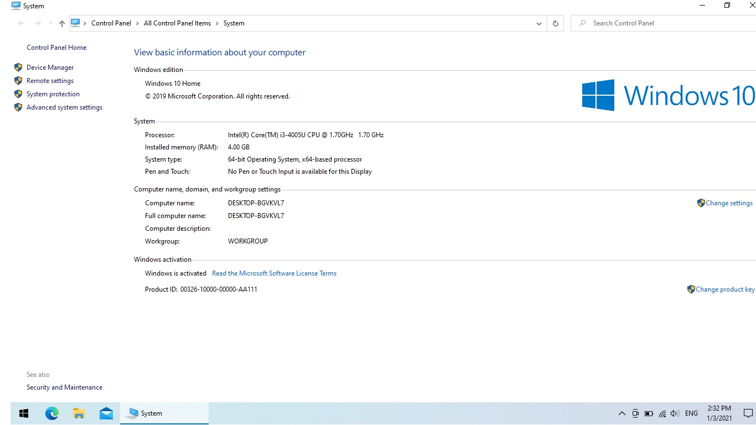Show hidden system tray icons

(x=622, y=413)
